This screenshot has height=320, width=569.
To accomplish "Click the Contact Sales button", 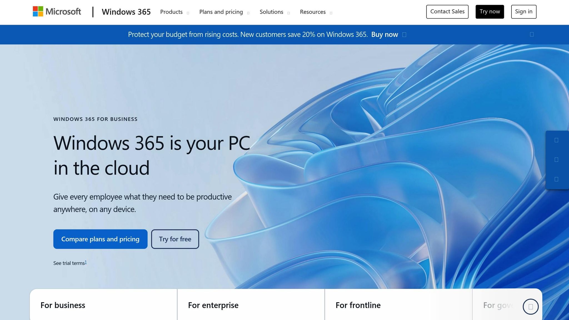I will pos(447,12).
